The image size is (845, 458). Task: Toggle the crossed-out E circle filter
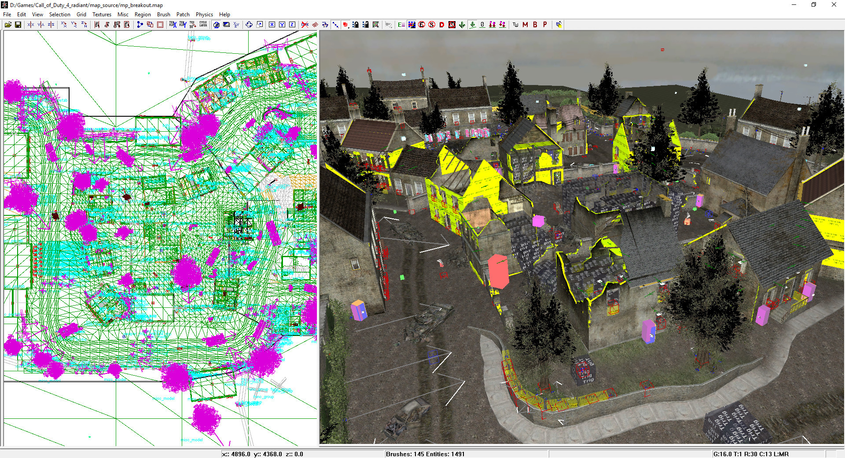[x=422, y=25]
